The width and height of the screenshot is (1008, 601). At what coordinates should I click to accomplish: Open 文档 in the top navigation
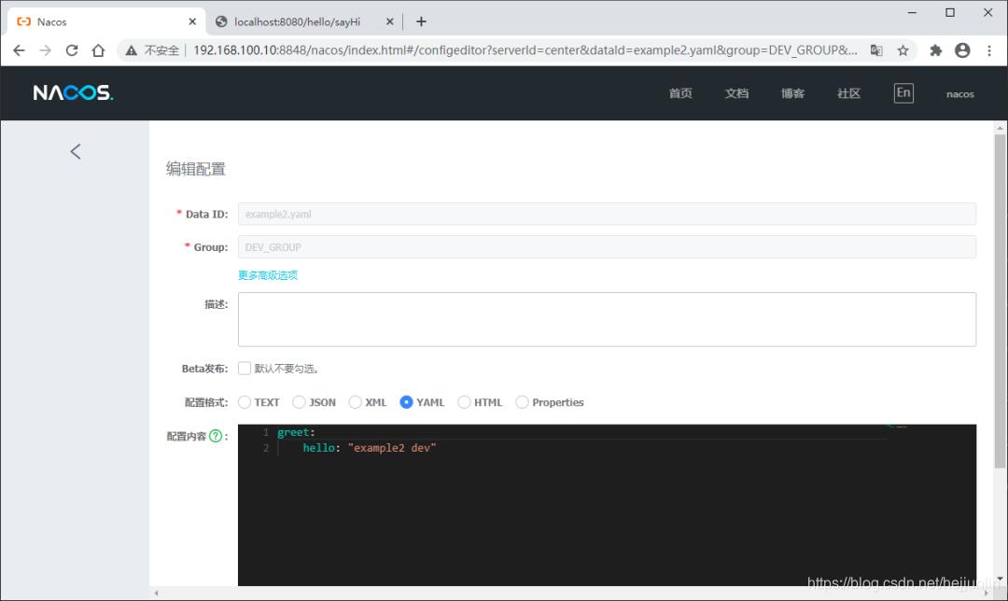point(736,93)
